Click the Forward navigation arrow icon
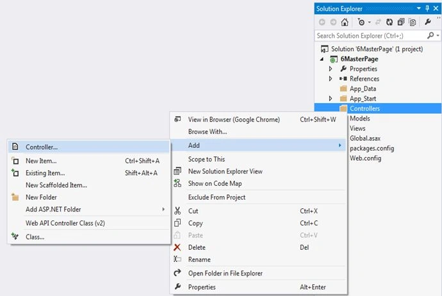This screenshot has height=296, width=442. coord(333,22)
